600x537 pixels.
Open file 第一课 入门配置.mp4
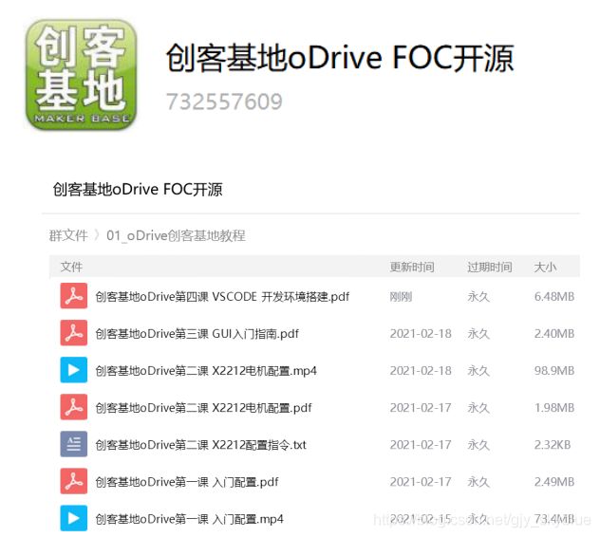click(190, 519)
